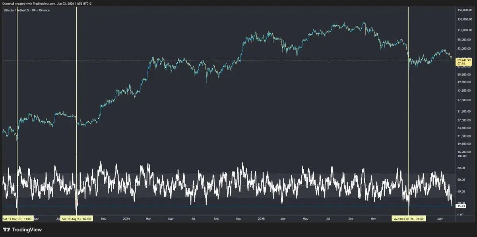477x237 pixels.
Task: Click the 100.00 oscillator scale label
Action: pos(462,156)
